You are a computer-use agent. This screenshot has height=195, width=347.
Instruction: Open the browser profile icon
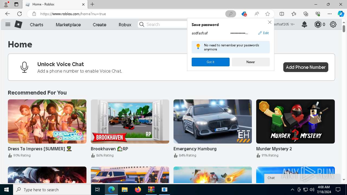(x=6, y=4)
